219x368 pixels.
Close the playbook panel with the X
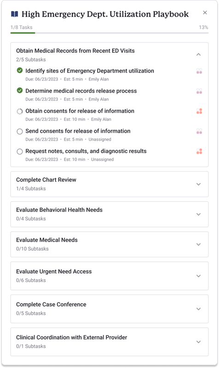tap(205, 13)
